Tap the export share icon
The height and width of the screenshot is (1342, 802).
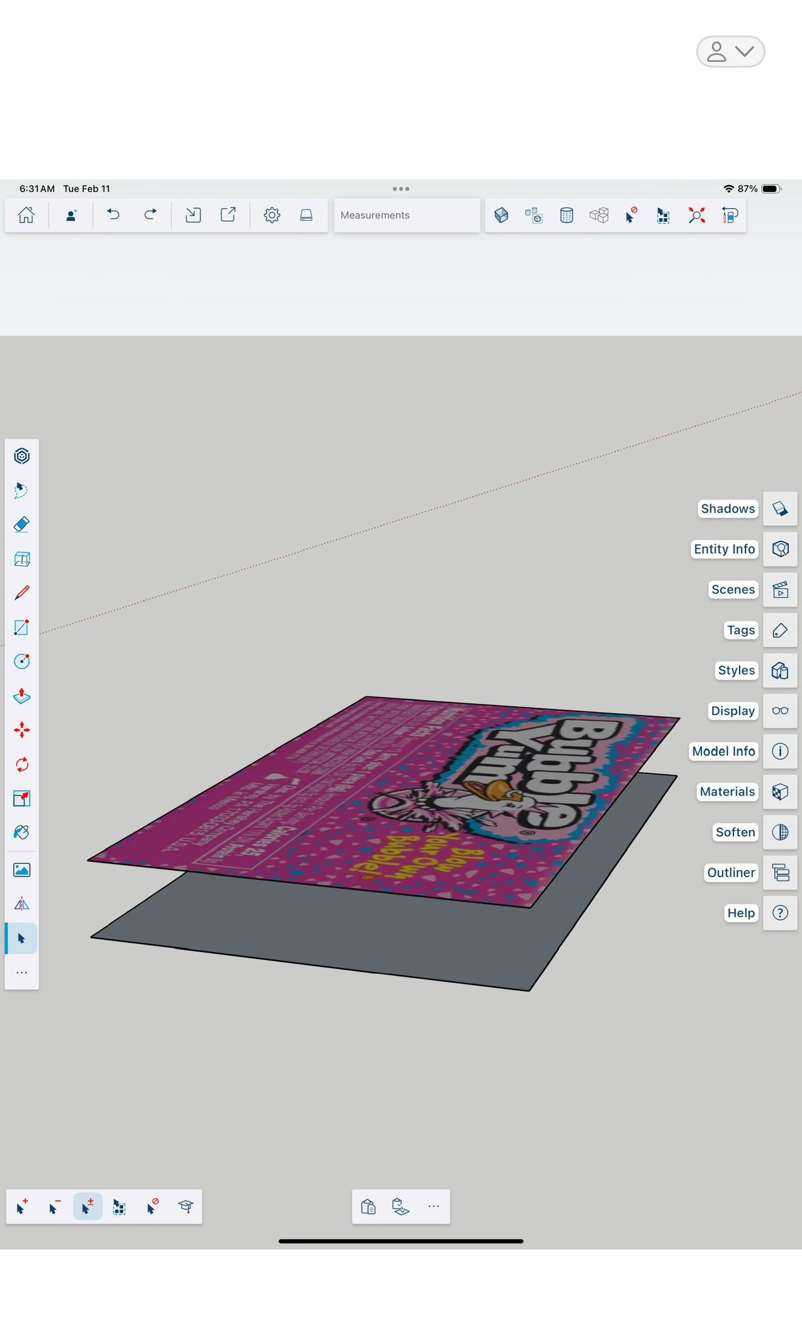(x=228, y=215)
